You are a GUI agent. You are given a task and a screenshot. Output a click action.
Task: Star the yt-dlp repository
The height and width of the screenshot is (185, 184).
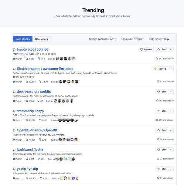pos(161,169)
